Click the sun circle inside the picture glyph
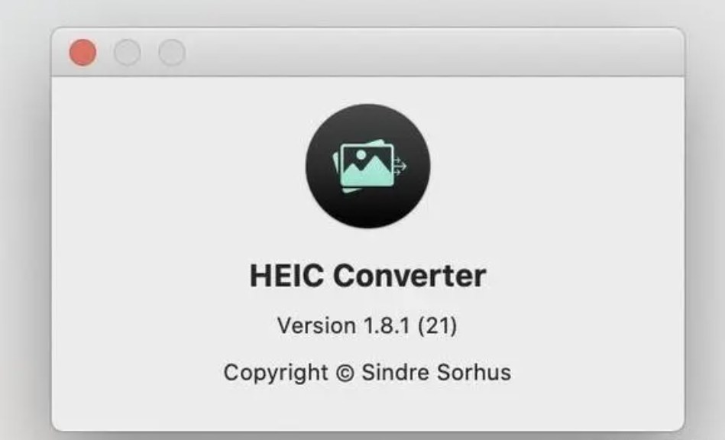The image size is (725, 440). tap(361, 154)
